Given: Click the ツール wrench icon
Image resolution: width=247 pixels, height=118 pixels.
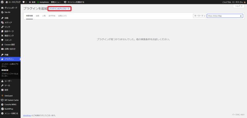Looking at the screenshot, I should (x=2, y=86).
